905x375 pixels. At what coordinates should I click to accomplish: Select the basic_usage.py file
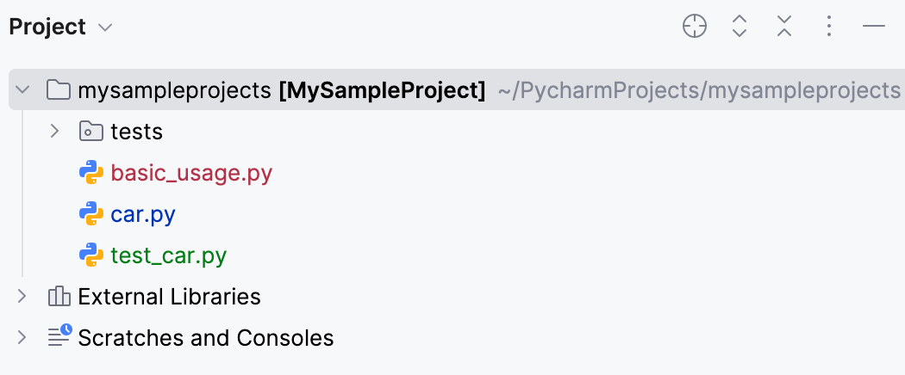(x=191, y=173)
